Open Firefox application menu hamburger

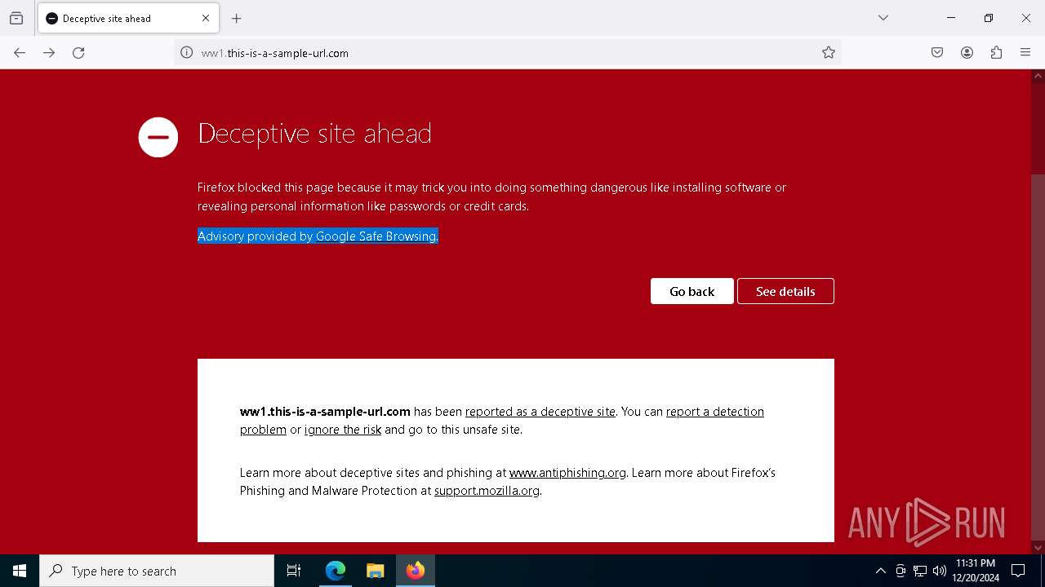point(1025,52)
